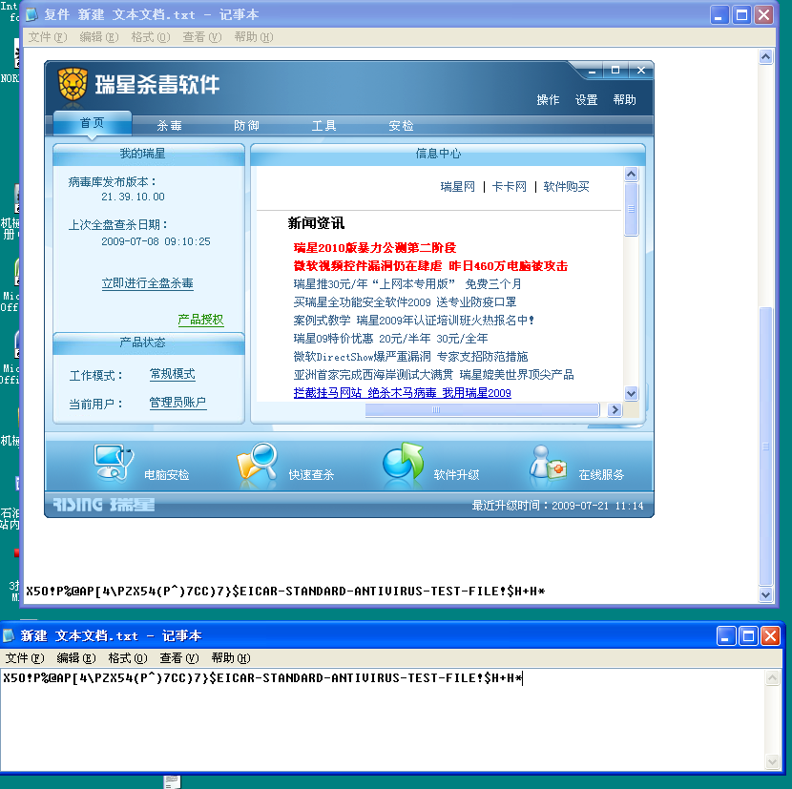Click notepad icon in lower 新建 文本文档 title bar
The image size is (792, 789).
click(8, 635)
